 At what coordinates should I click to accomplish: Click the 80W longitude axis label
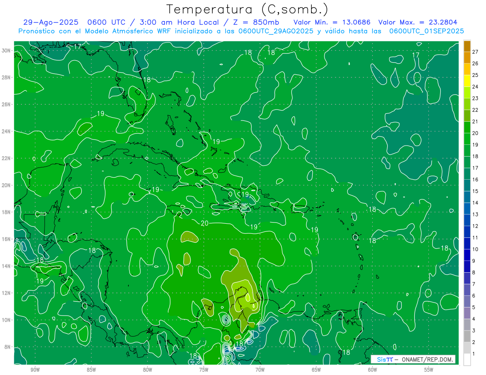coord(147,370)
